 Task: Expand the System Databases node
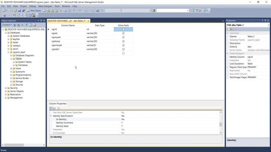pyautogui.click(x=8, y=36)
